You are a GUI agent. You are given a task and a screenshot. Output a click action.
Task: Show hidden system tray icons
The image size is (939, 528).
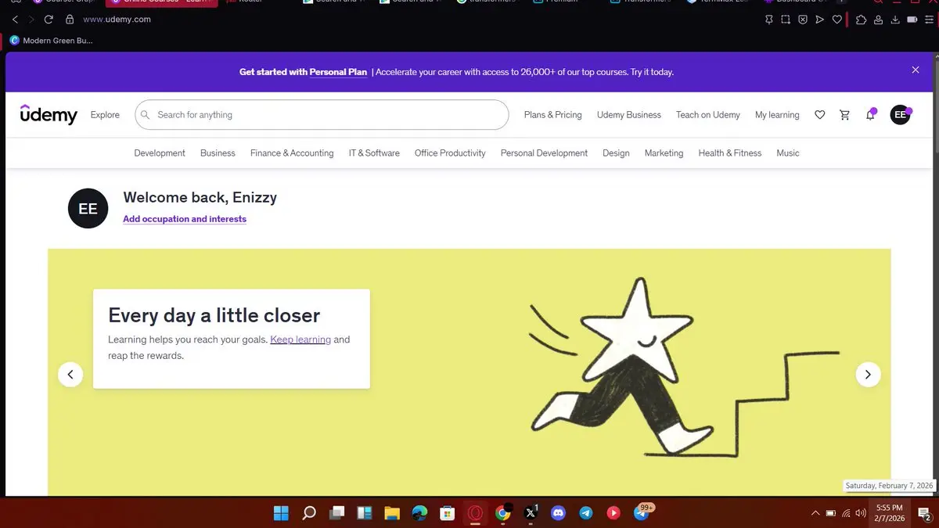(815, 513)
